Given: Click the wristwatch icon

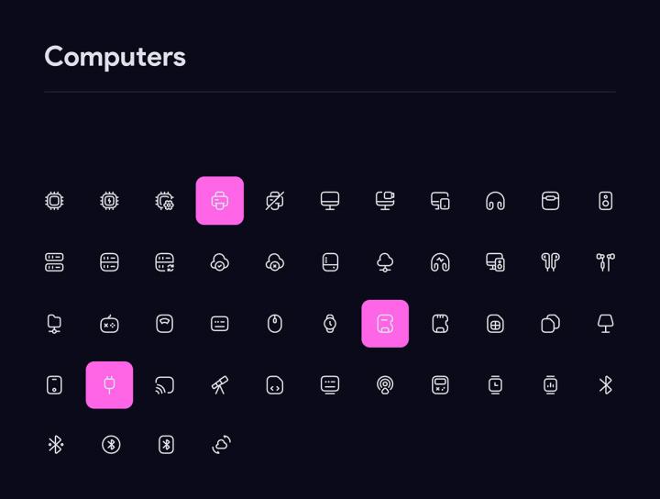Looking at the screenshot, I should pyautogui.click(x=330, y=324).
